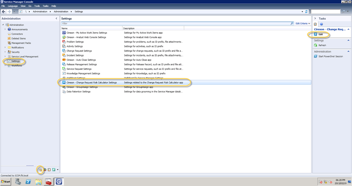Click Edit in the Tasks pane
Image resolution: width=352 pixels, height=186 pixels.
click(320, 35)
